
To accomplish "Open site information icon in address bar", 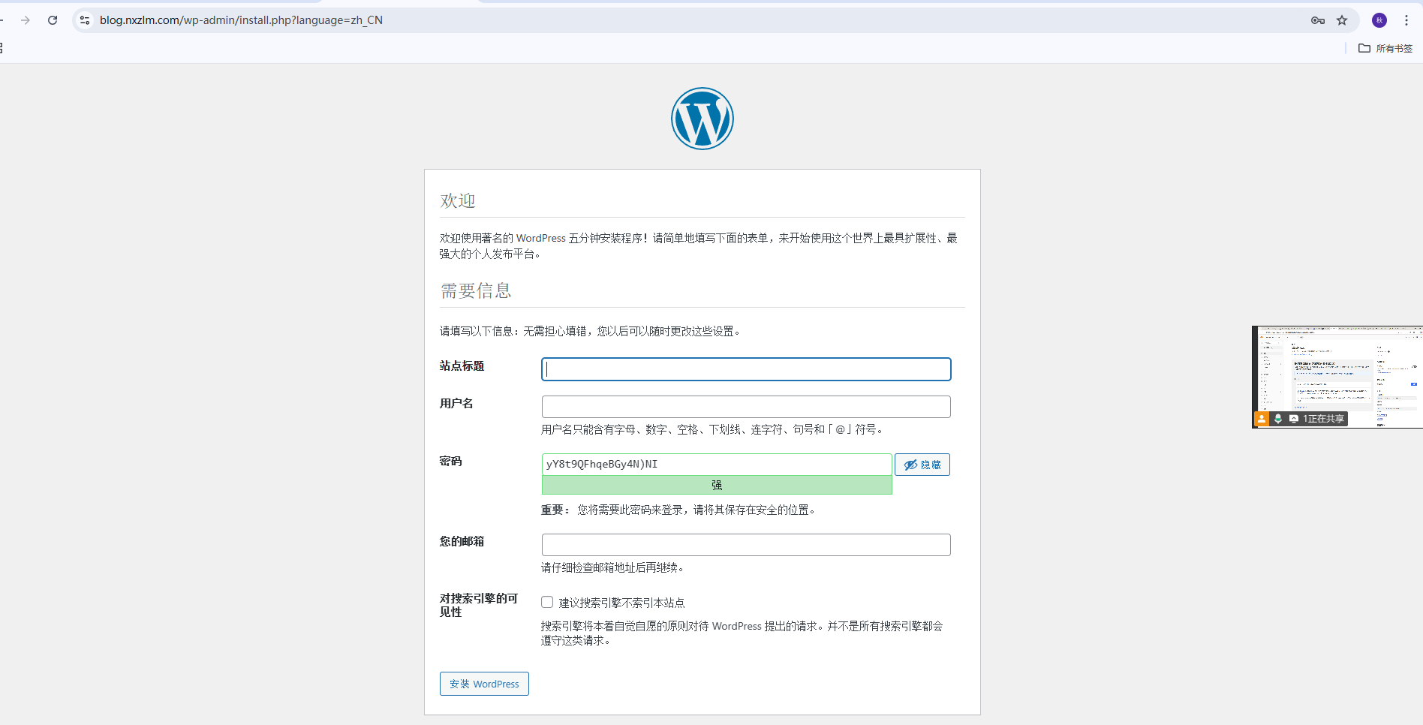I will tap(85, 20).
